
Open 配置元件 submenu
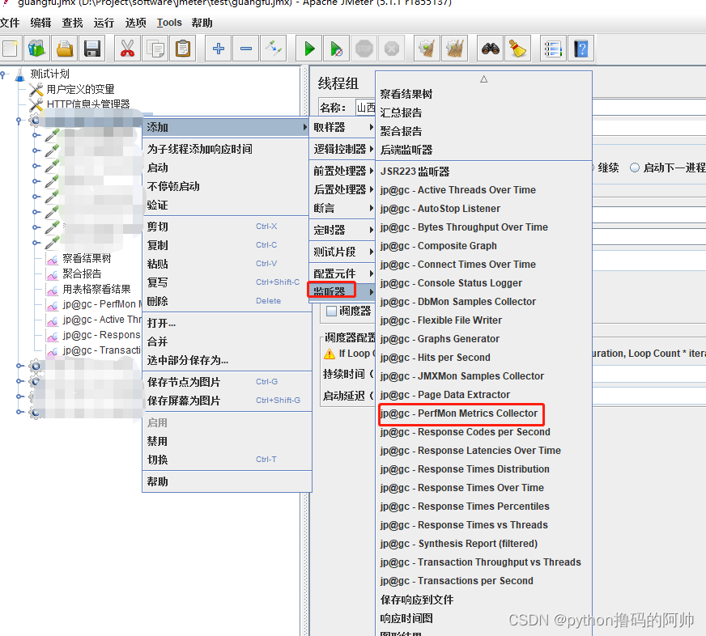342,273
